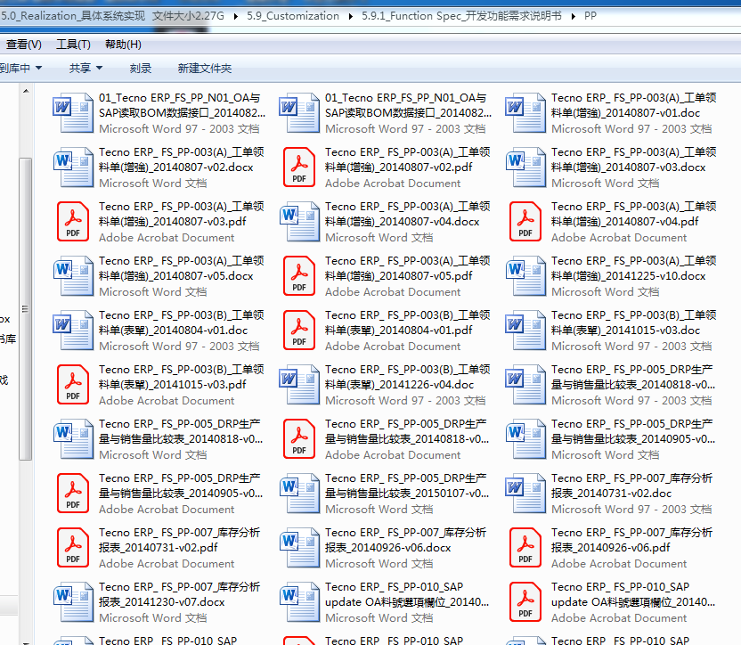Open the 共享 dropdown in toolbar
Image resolution: width=741 pixels, height=645 pixels.
(85, 68)
